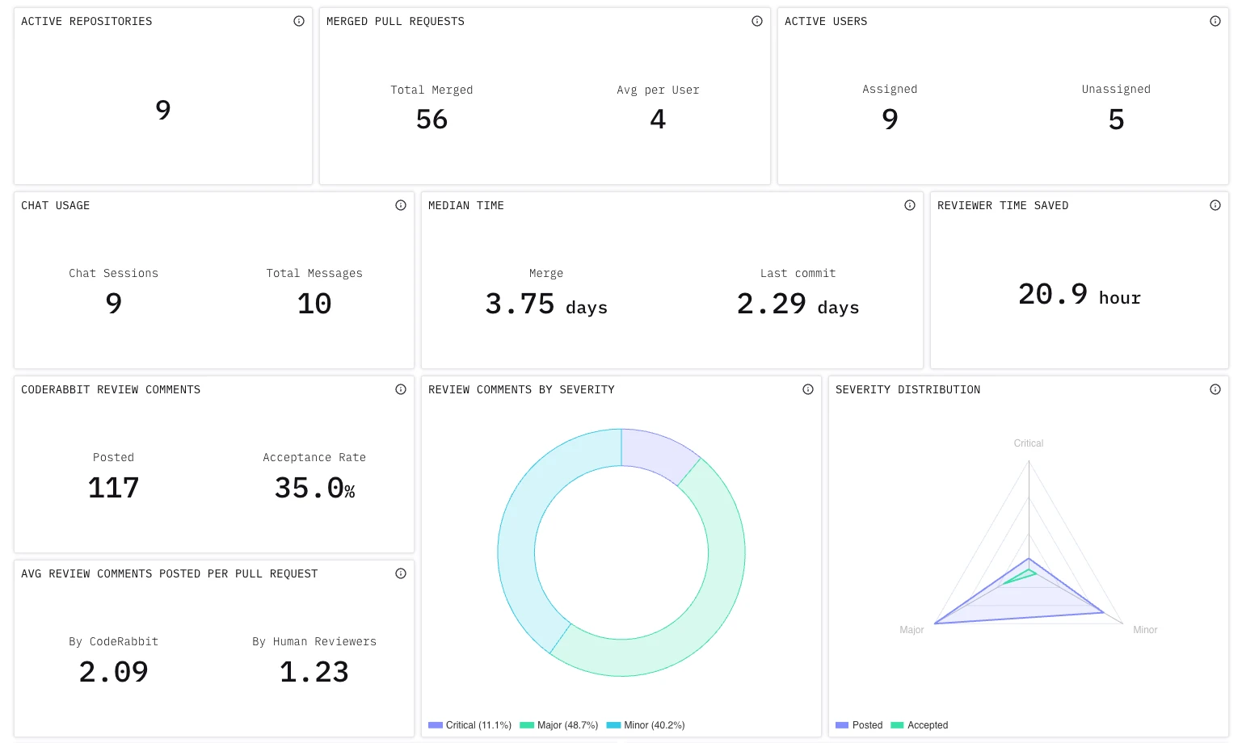Click the Critical axis label on radar chart
This screenshot has height=743, width=1242.
click(x=1028, y=443)
